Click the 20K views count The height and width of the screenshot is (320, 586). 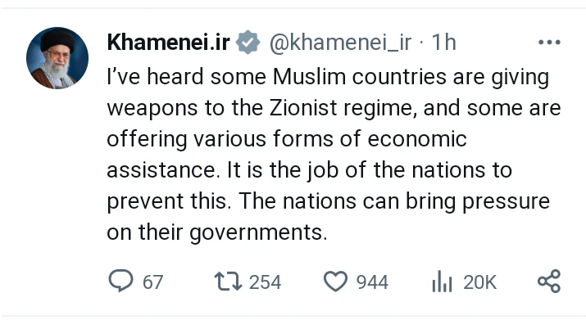point(479,282)
